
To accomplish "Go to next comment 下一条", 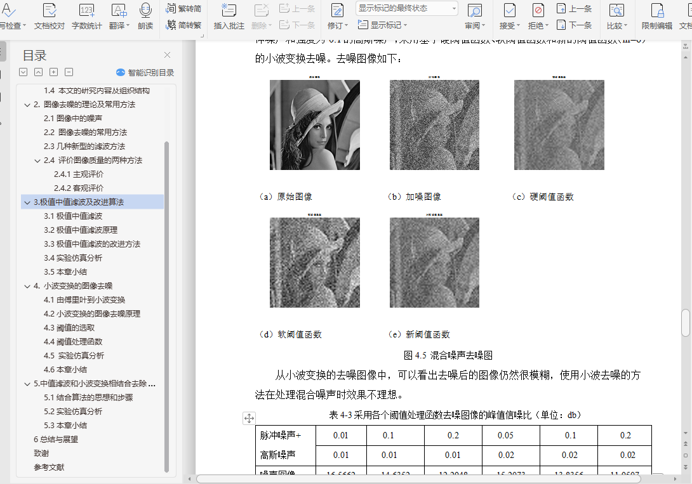I will point(297,25).
